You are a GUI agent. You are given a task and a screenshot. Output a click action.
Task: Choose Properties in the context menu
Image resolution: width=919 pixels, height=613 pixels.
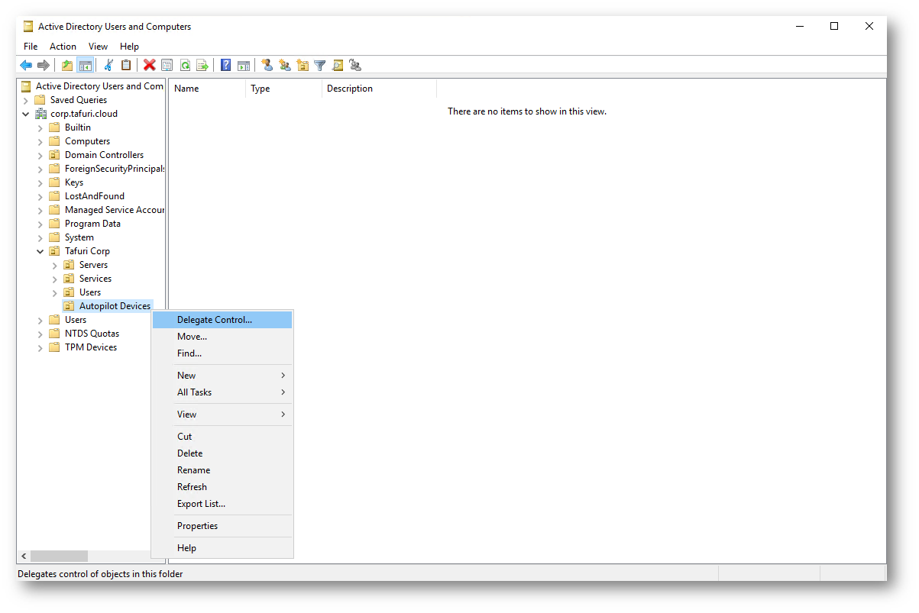197,526
